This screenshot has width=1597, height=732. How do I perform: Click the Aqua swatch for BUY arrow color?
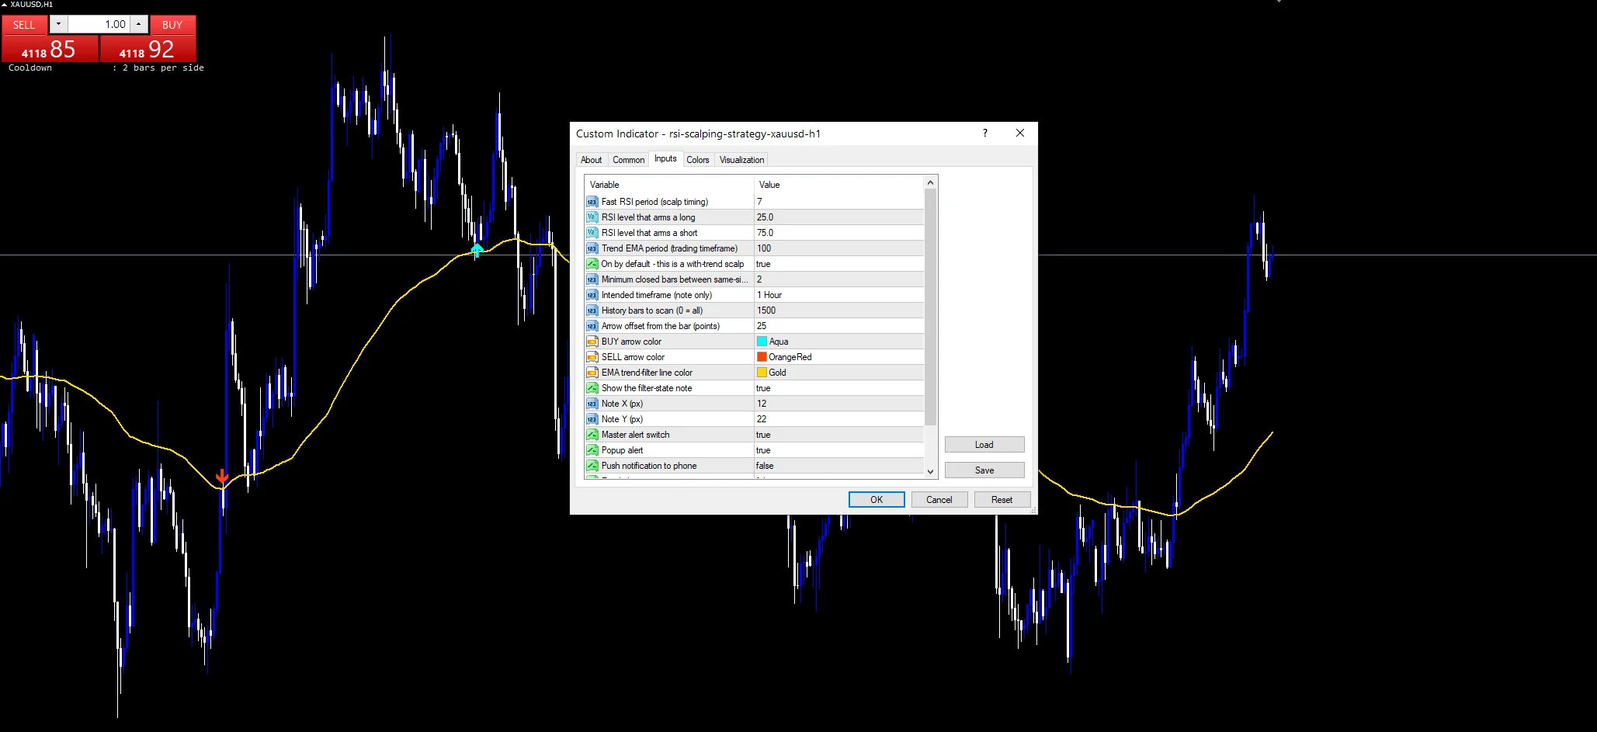click(762, 342)
